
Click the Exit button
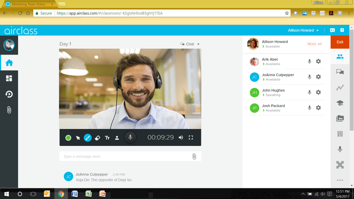[x=340, y=42]
